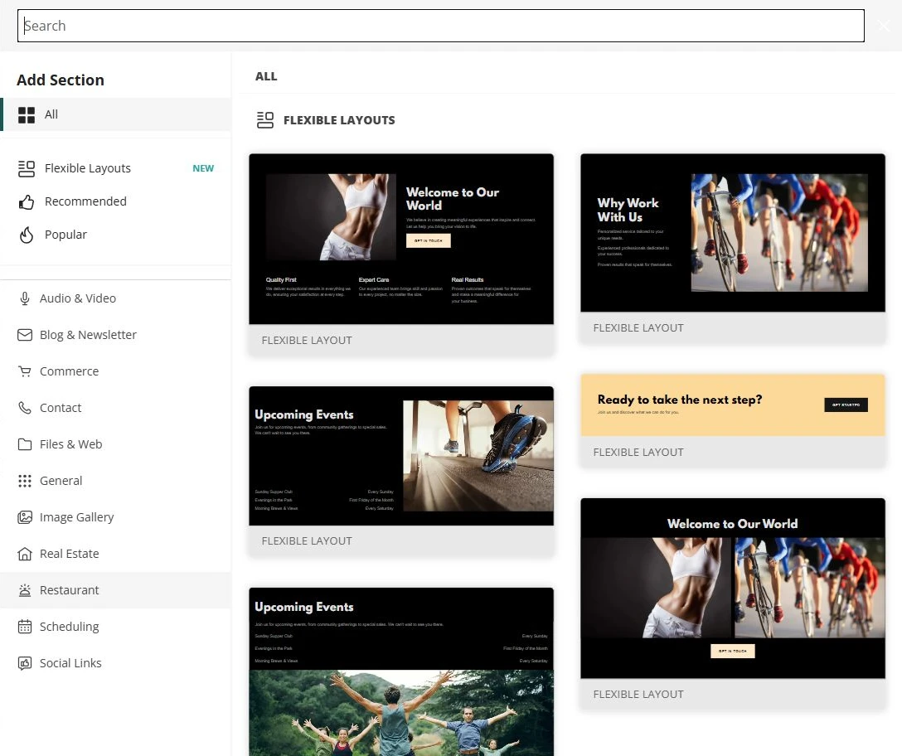
Task: Open the Image Gallery category
Action: [x=115, y=517]
